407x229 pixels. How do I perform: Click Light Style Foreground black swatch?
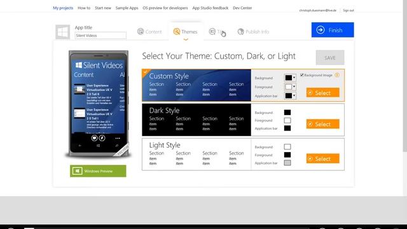coord(287,155)
